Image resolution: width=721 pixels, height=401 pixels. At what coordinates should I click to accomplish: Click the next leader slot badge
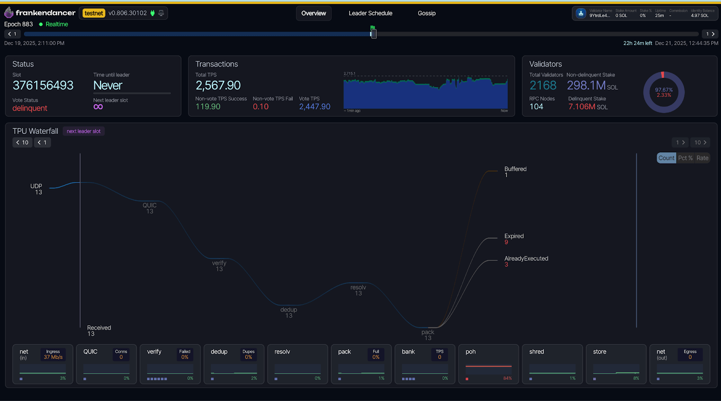83,131
